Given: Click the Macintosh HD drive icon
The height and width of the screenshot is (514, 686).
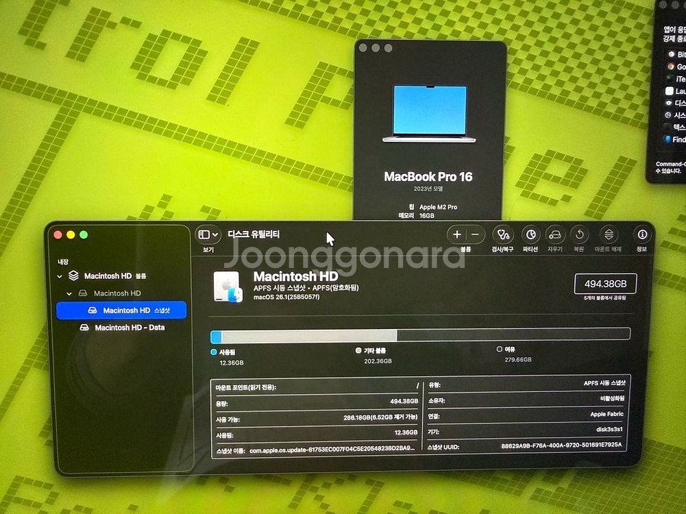Looking at the screenshot, I should [x=227, y=286].
